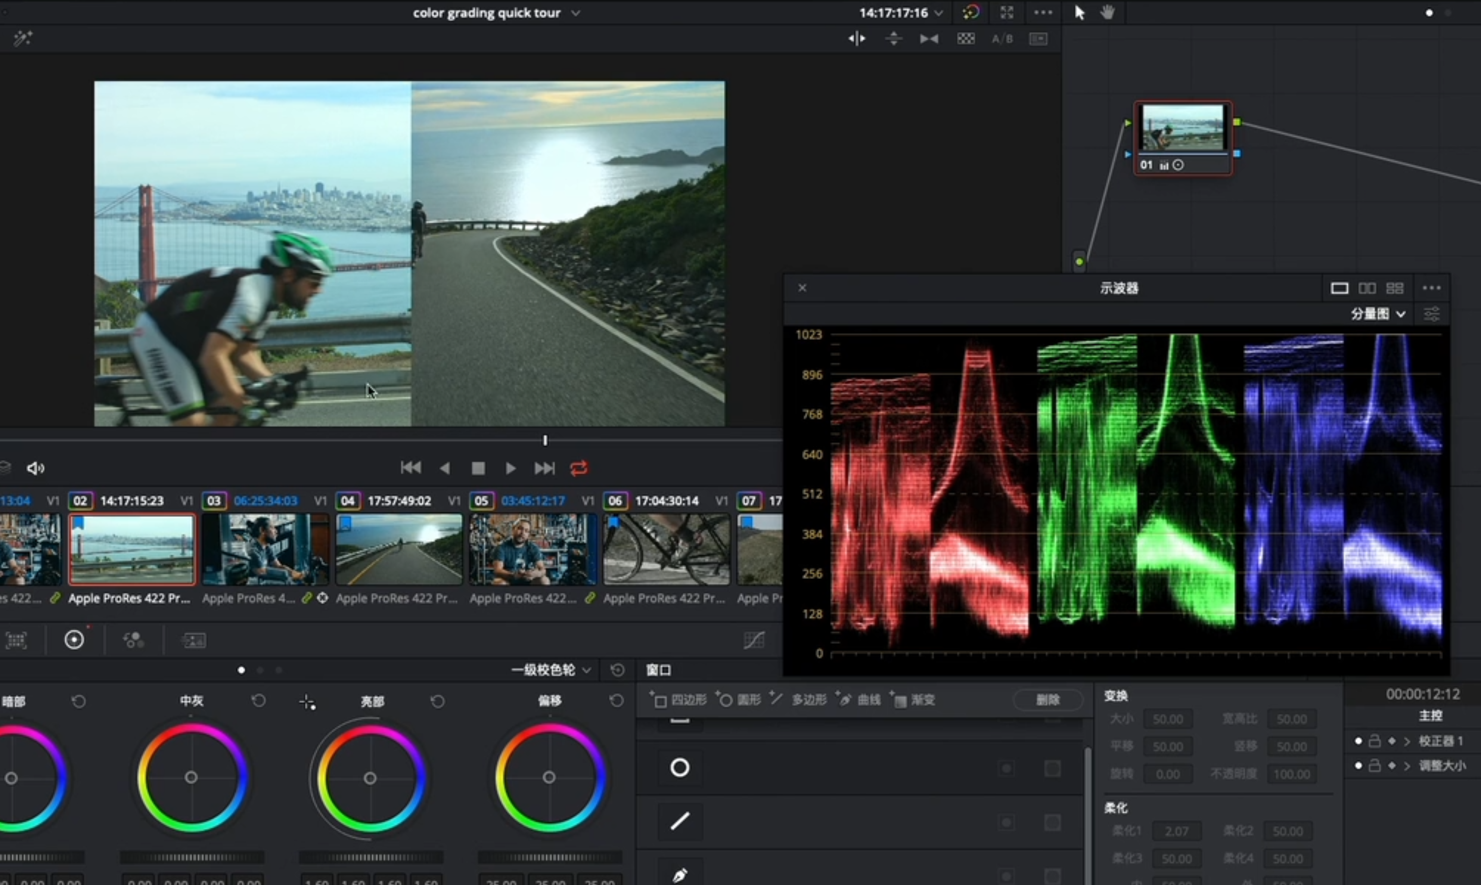Open the 分量图 scope type dropdown
Viewport: 1481px width, 885px height.
[1377, 314]
